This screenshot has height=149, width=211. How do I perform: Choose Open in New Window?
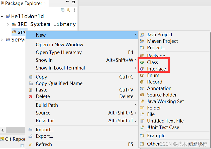(82, 44)
